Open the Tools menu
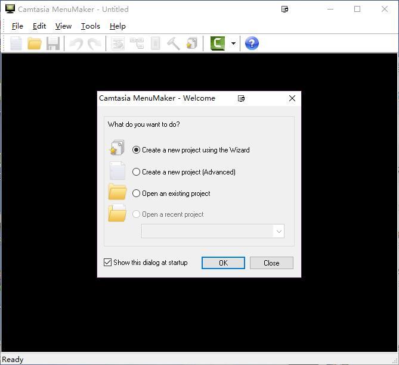Screen dimensions: 399x365 click(90, 26)
